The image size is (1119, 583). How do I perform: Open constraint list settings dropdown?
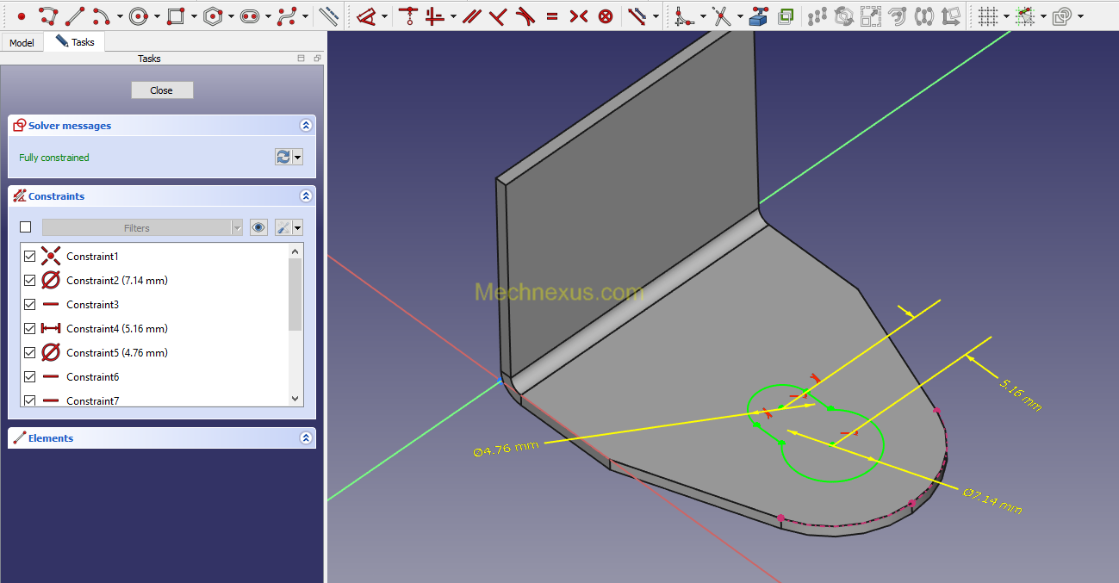pos(298,227)
